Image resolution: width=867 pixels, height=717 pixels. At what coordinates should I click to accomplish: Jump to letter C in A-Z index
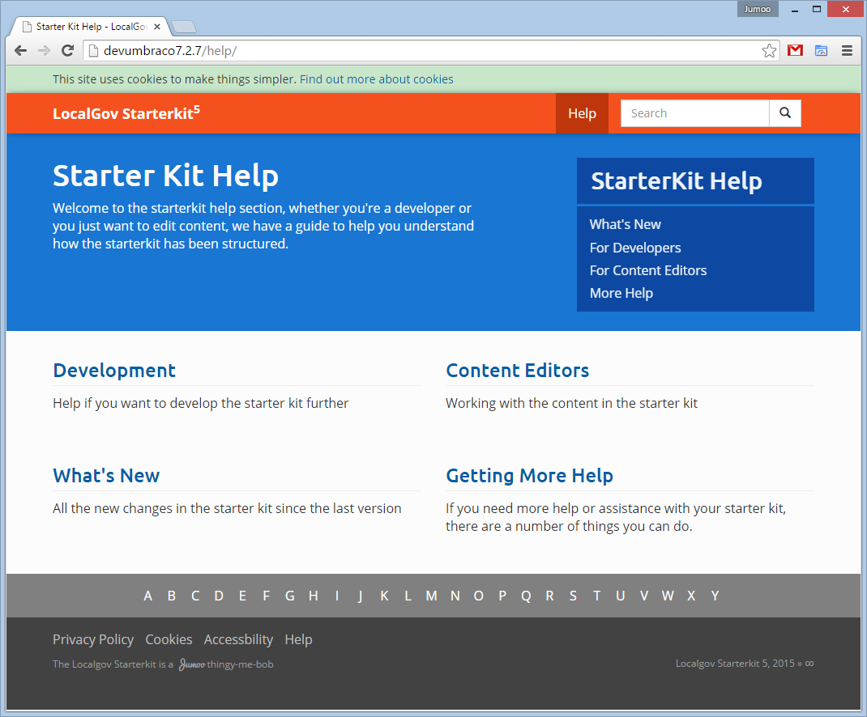(195, 596)
